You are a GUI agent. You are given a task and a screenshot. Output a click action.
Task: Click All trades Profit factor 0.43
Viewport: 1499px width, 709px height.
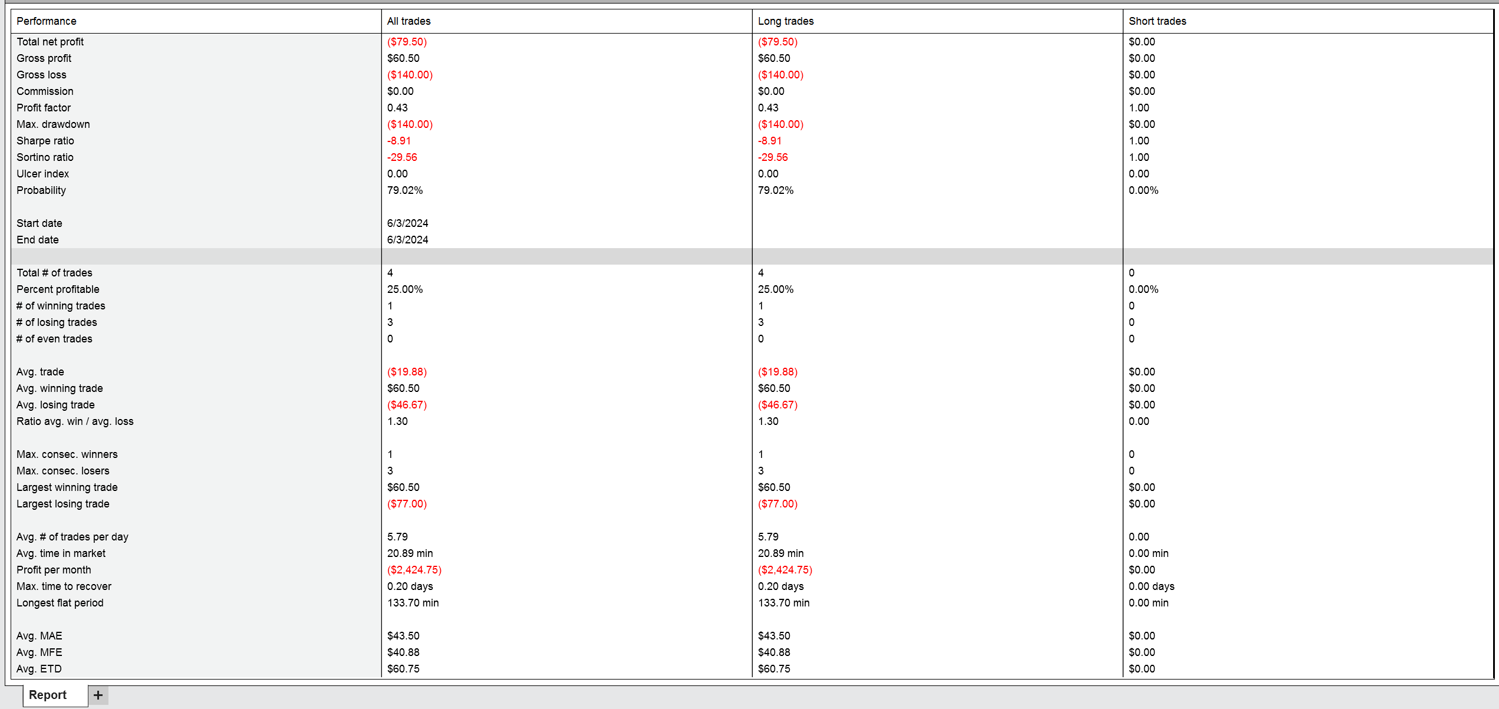pos(397,108)
